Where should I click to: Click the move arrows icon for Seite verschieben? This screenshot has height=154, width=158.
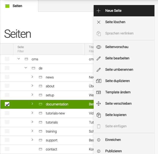click(99, 104)
